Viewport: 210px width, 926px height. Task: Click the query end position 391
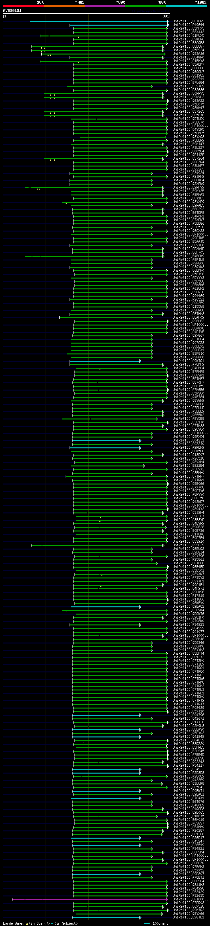coord(165,16)
